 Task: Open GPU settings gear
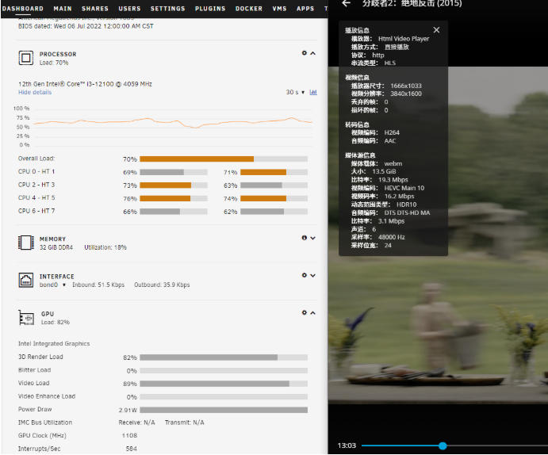coord(304,312)
